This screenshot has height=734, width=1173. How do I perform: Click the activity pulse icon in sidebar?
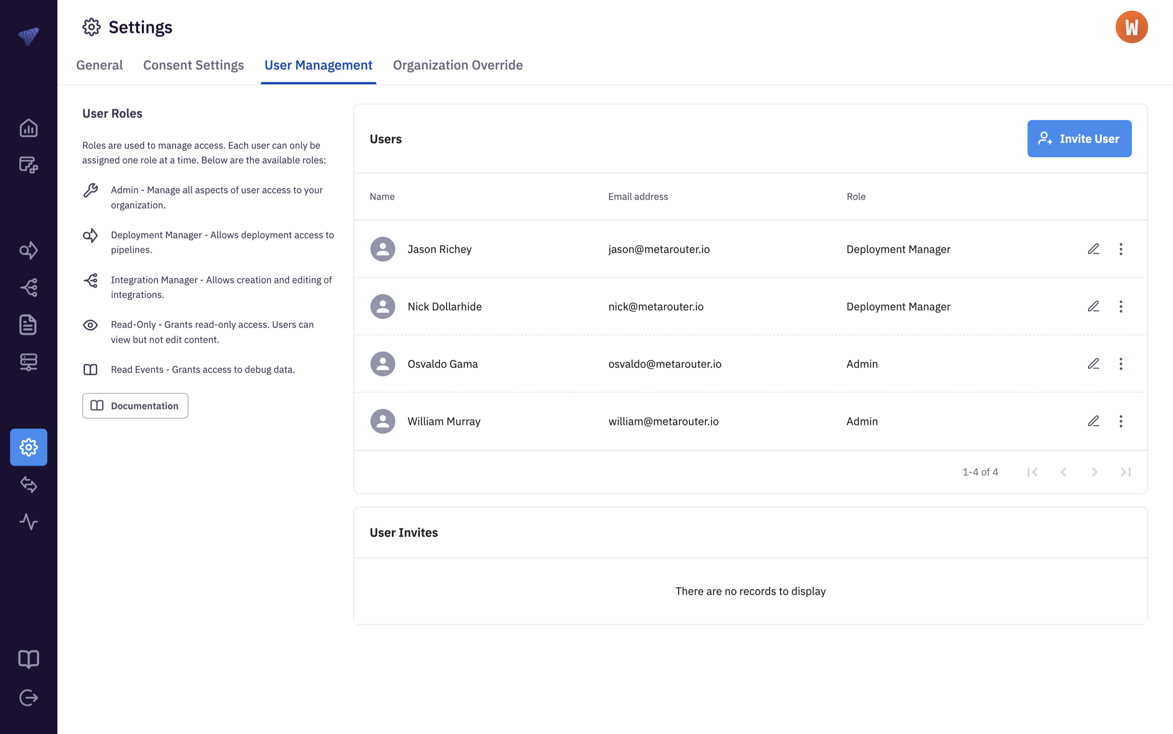tap(29, 522)
